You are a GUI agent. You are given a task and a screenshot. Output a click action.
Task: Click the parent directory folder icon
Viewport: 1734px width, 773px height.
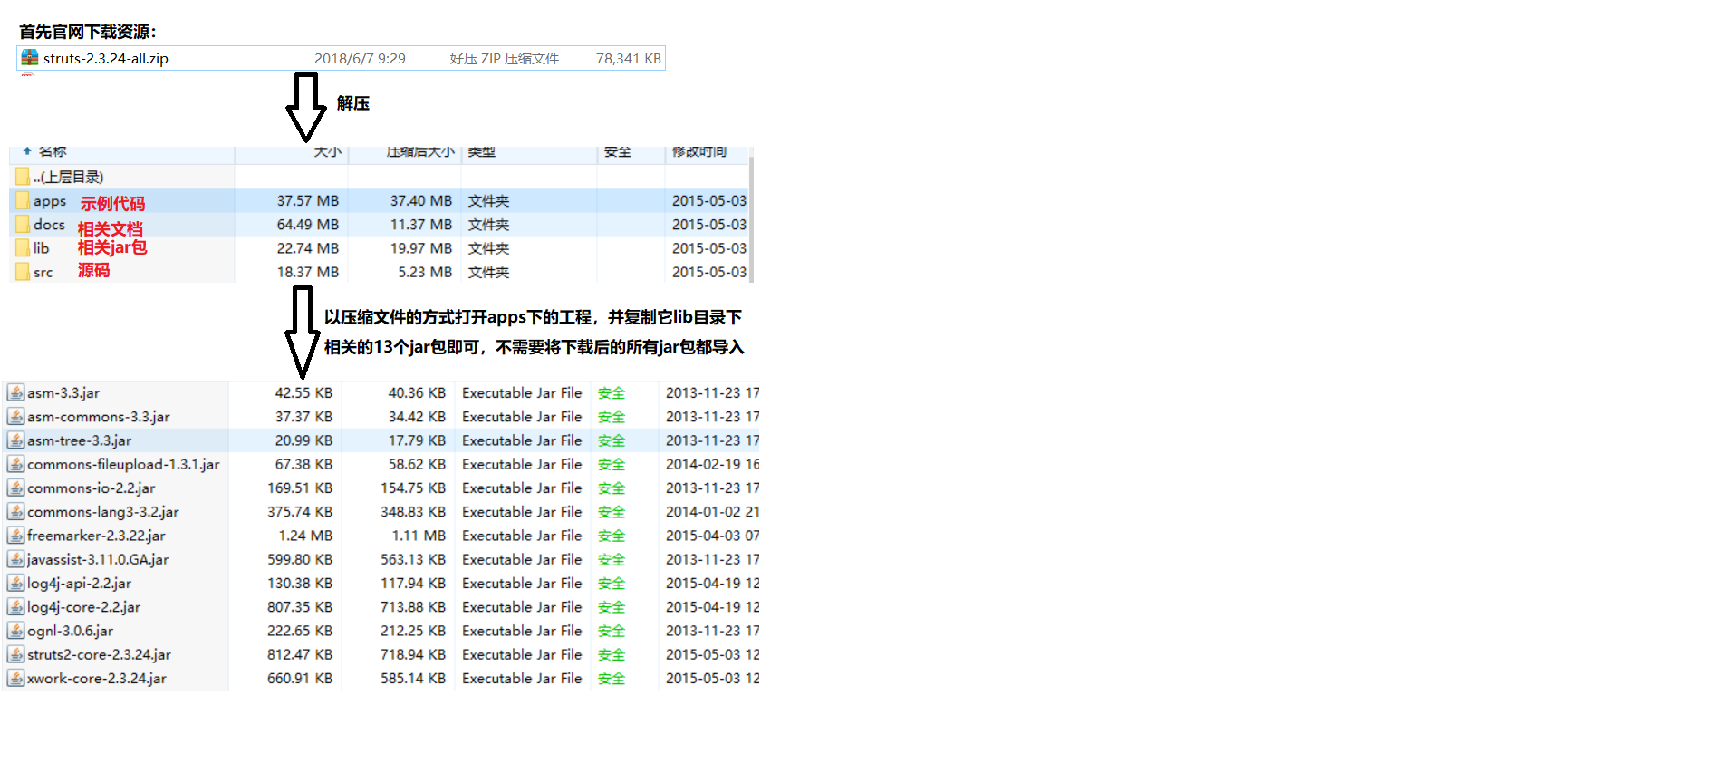[23, 176]
